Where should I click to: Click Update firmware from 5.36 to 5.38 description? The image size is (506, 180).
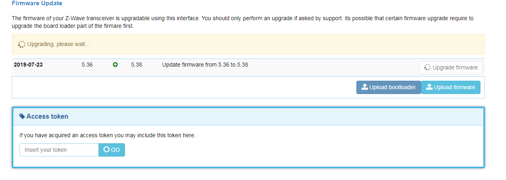pyautogui.click(x=205, y=65)
